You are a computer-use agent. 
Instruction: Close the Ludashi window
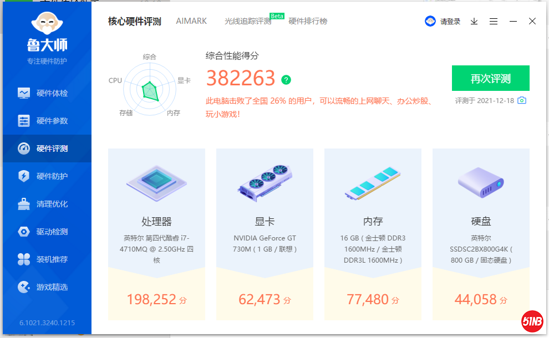pyautogui.click(x=532, y=22)
